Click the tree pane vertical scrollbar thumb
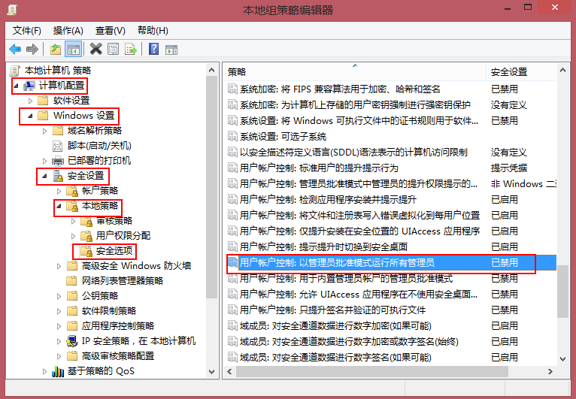 pos(211,188)
